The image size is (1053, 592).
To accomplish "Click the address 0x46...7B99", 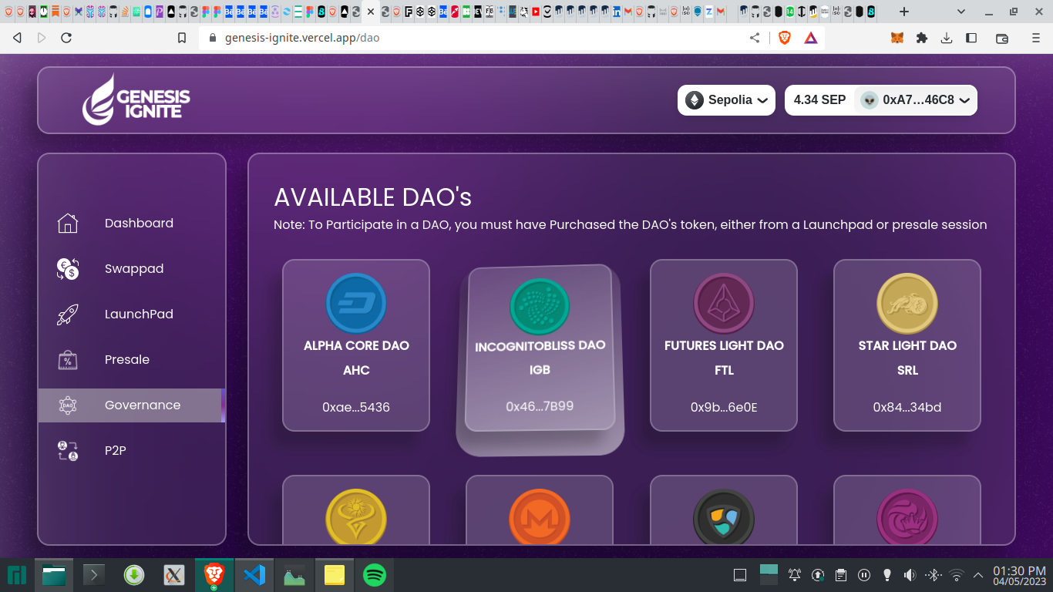I will pos(540,406).
